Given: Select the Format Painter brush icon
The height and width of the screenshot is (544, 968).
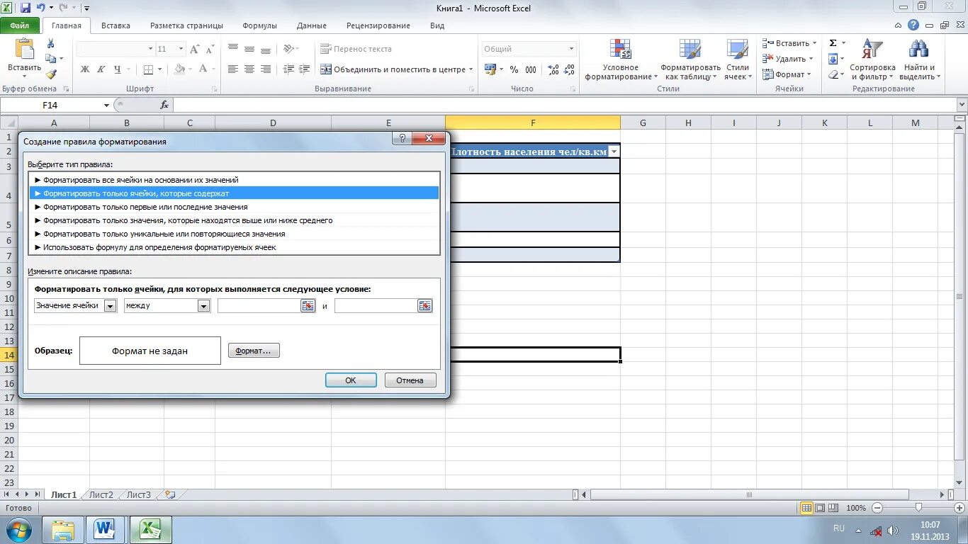Looking at the screenshot, I should (51, 74).
